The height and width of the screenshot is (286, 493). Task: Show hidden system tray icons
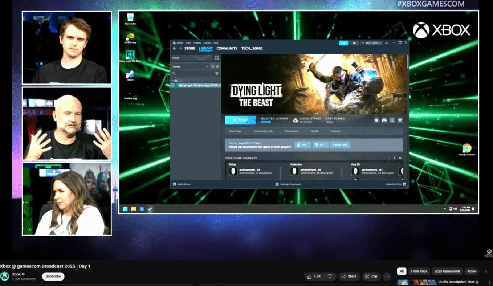[x=445, y=209]
